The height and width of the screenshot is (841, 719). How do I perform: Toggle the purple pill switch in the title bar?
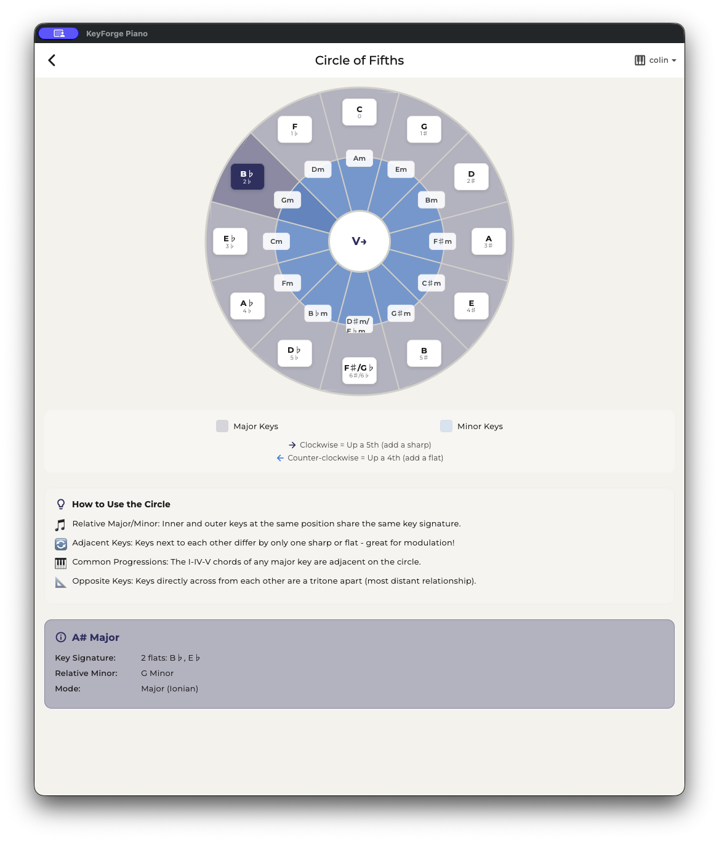click(58, 33)
